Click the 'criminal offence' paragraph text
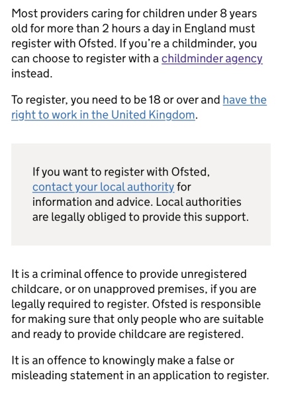This screenshot has height=397, width=282. point(137,304)
